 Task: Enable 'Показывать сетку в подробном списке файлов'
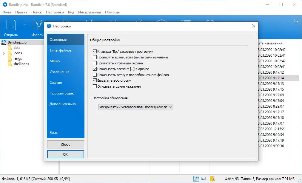[x=95, y=75]
